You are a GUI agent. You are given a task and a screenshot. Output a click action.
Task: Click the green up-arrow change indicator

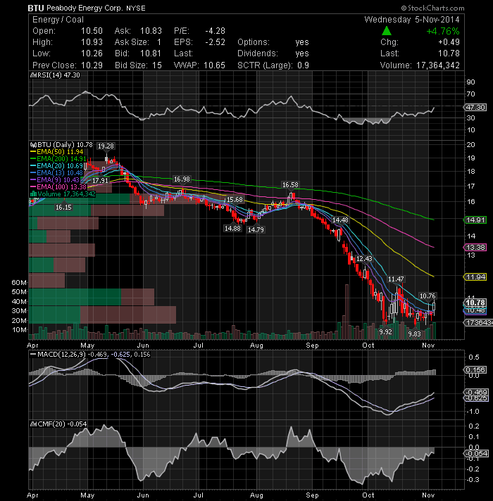point(387,31)
